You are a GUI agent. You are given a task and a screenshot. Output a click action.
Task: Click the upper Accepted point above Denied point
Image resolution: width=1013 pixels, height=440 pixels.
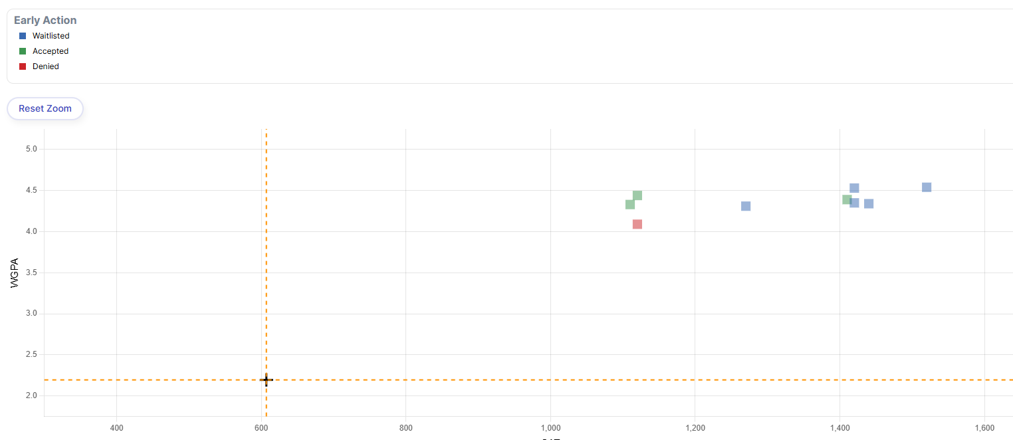pyautogui.click(x=637, y=195)
